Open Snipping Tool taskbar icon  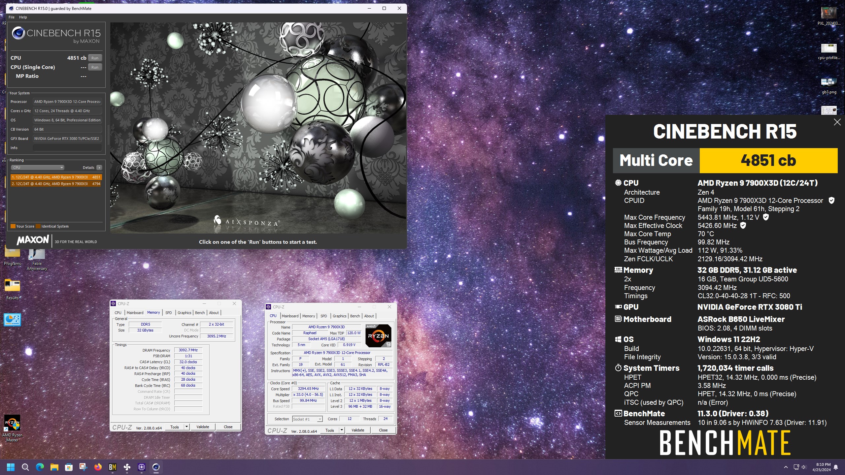click(x=83, y=467)
